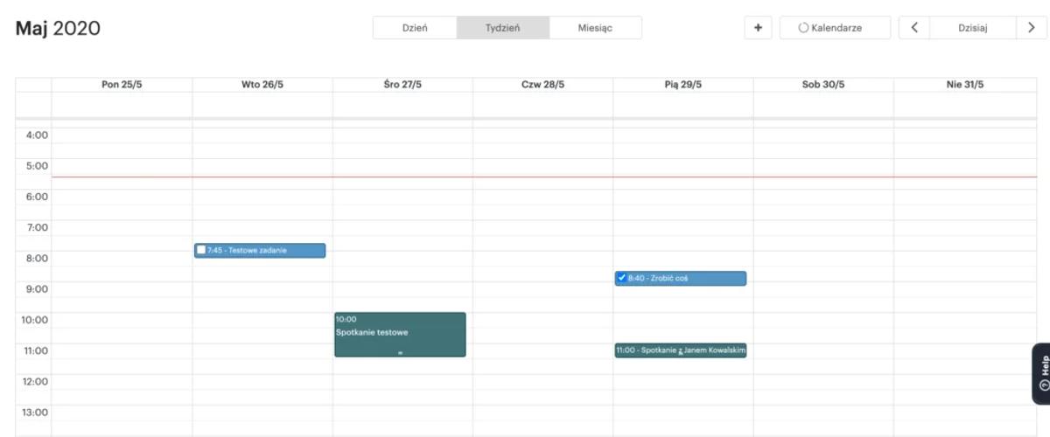This screenshot has width=1050, height=437.
Task: Click the 6:00 time label
Action: [x=37, y=197]
